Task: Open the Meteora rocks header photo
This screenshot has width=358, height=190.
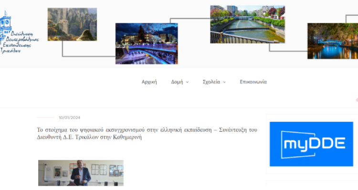Action: (x=72, y=24)
